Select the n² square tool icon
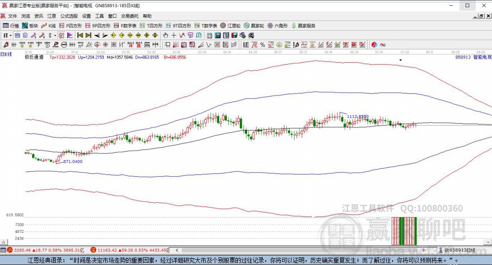This screenshot has width=492, height=265. (81, 45)
